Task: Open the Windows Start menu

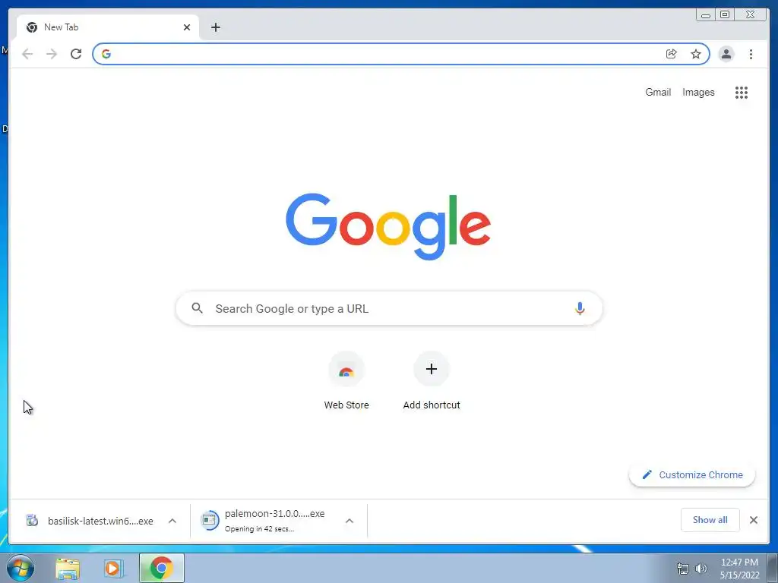Action: pyautogui.click(x=21, y=568)
